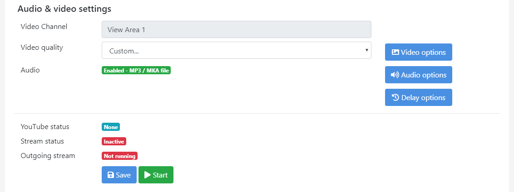Click the picture icon on Video options
Screen dimensions: 514x192
pos(395,52)
